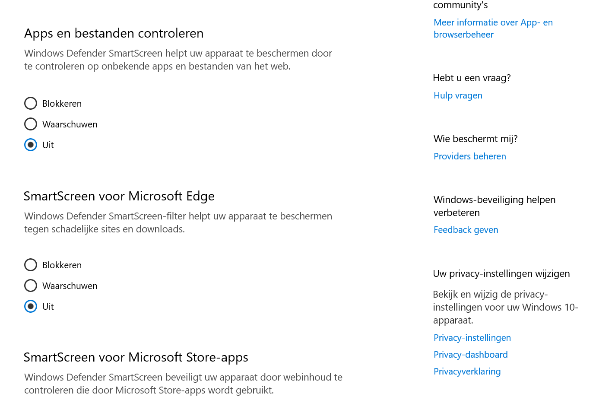615x419 pixels.
Task: Open the Providers beheren link
Action: point(469,156)
